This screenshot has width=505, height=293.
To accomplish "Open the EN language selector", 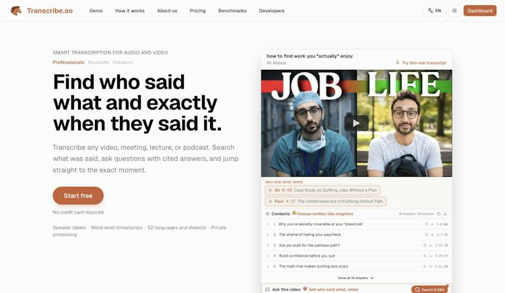I will point(434,11).
